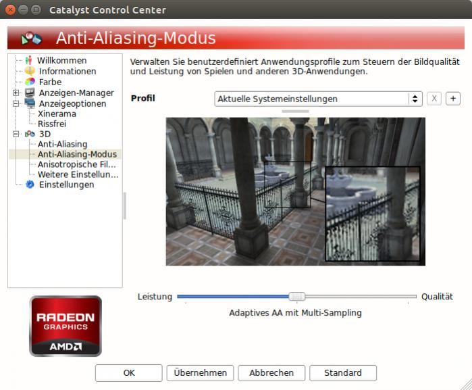The height and width of the screenshot is (390, 472).
Task: Click the Radeon Graphics AMD logo
Action: [x=65, y=326]
